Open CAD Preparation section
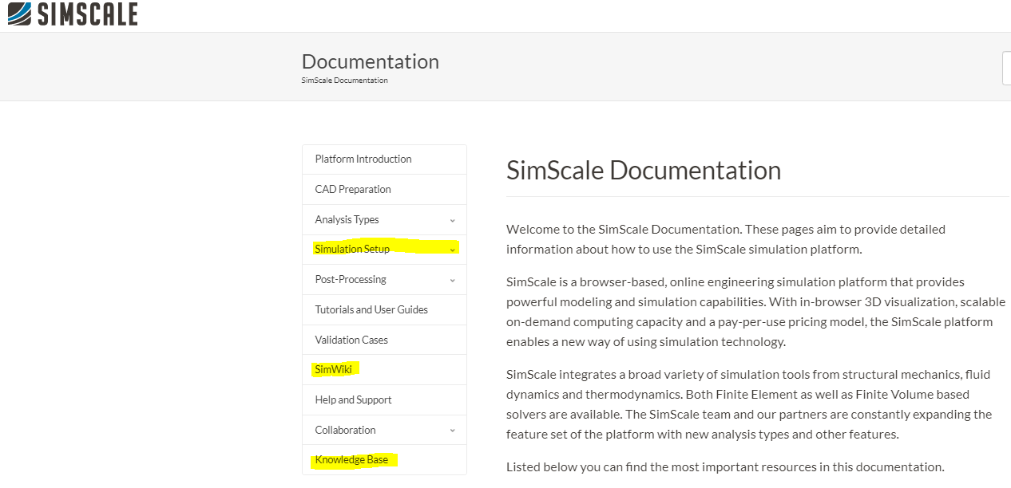Viewport: 1011px width, 488px height. point(353,189)
